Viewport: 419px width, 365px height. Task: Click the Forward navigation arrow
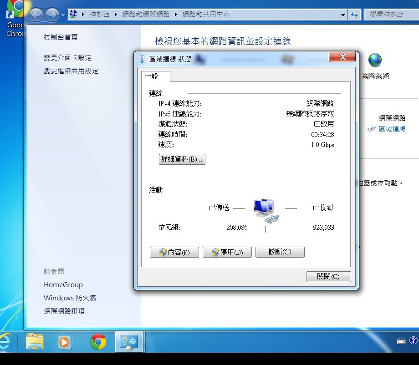[x=52, y=15]
